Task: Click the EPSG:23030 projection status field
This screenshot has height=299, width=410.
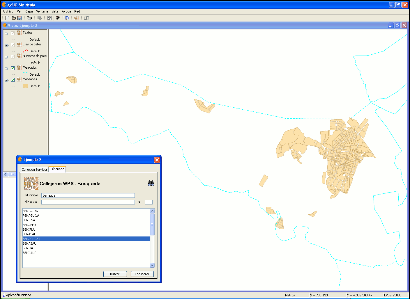Action: [x=396, y=295]
